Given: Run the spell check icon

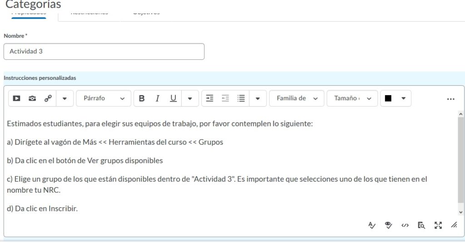Looking at the screenshot, I should tap(372, 225).
